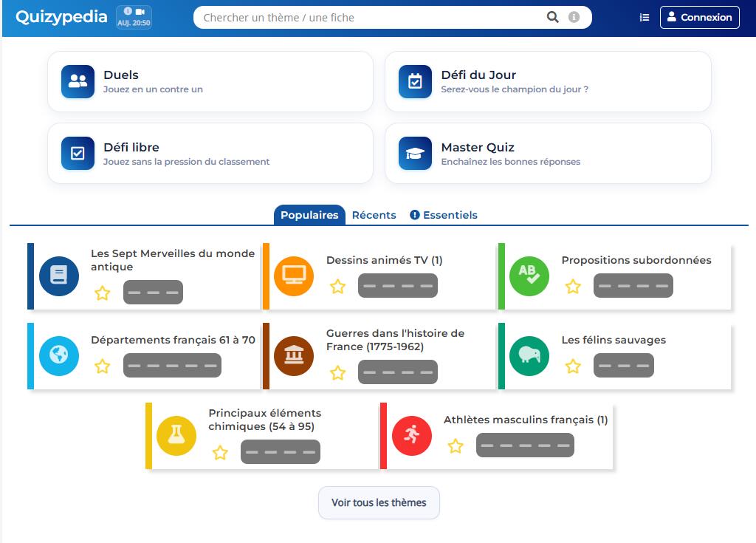
Task: Click the green AB icon for Propositions subordonnées
Action: 529,276
